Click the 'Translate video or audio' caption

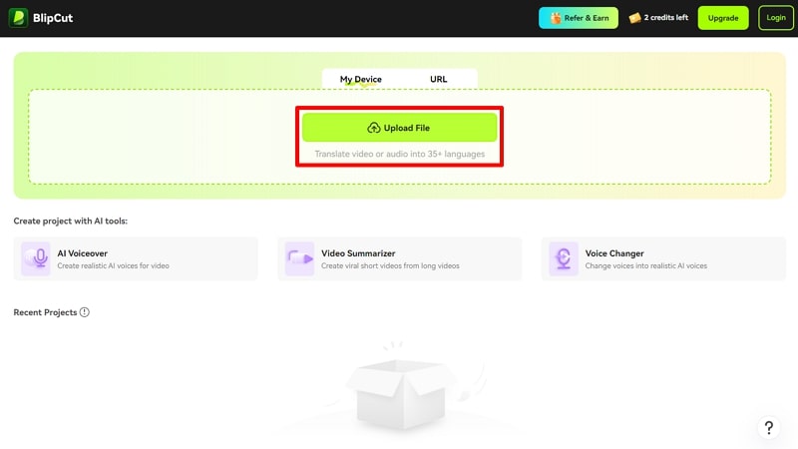pyautogui.click(x=399, y=154)
